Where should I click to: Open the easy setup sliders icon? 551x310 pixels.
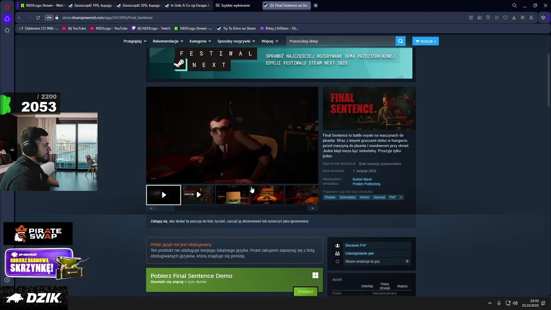pyautogui.click(x=523, y=18)
